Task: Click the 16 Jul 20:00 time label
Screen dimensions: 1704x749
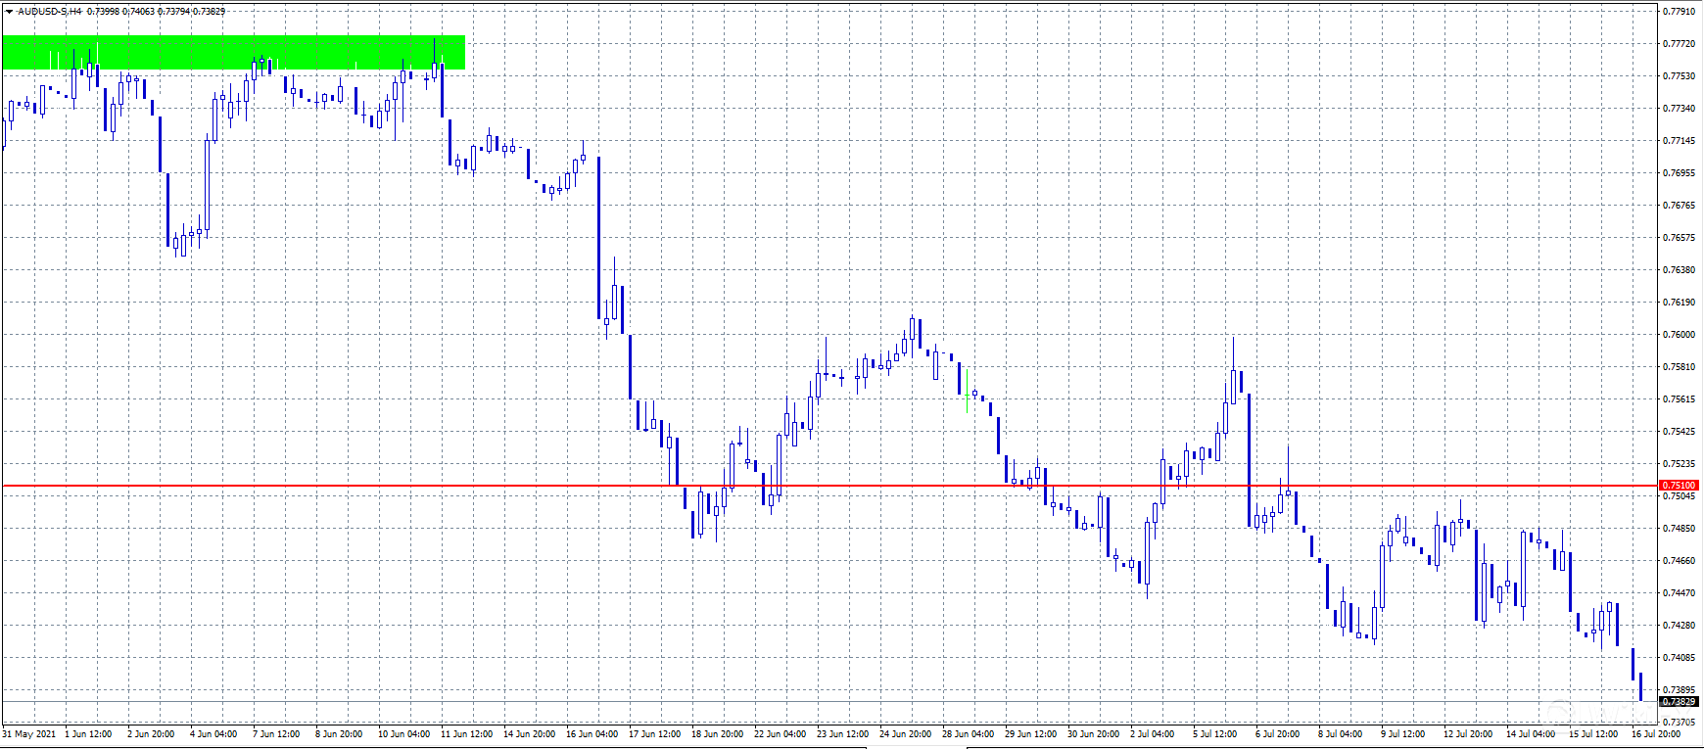Action: pyautogui.click(x=1656, y=734)
